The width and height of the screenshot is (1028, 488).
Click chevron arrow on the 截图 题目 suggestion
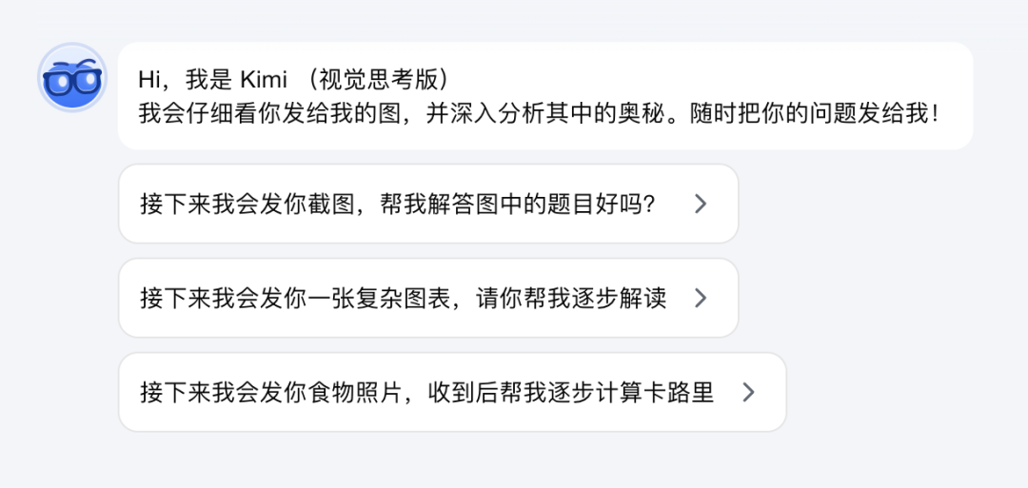tap(701, 204)
